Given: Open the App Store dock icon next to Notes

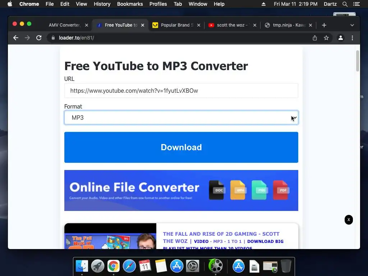Looking at the screenshot, I should coord(176,266).
